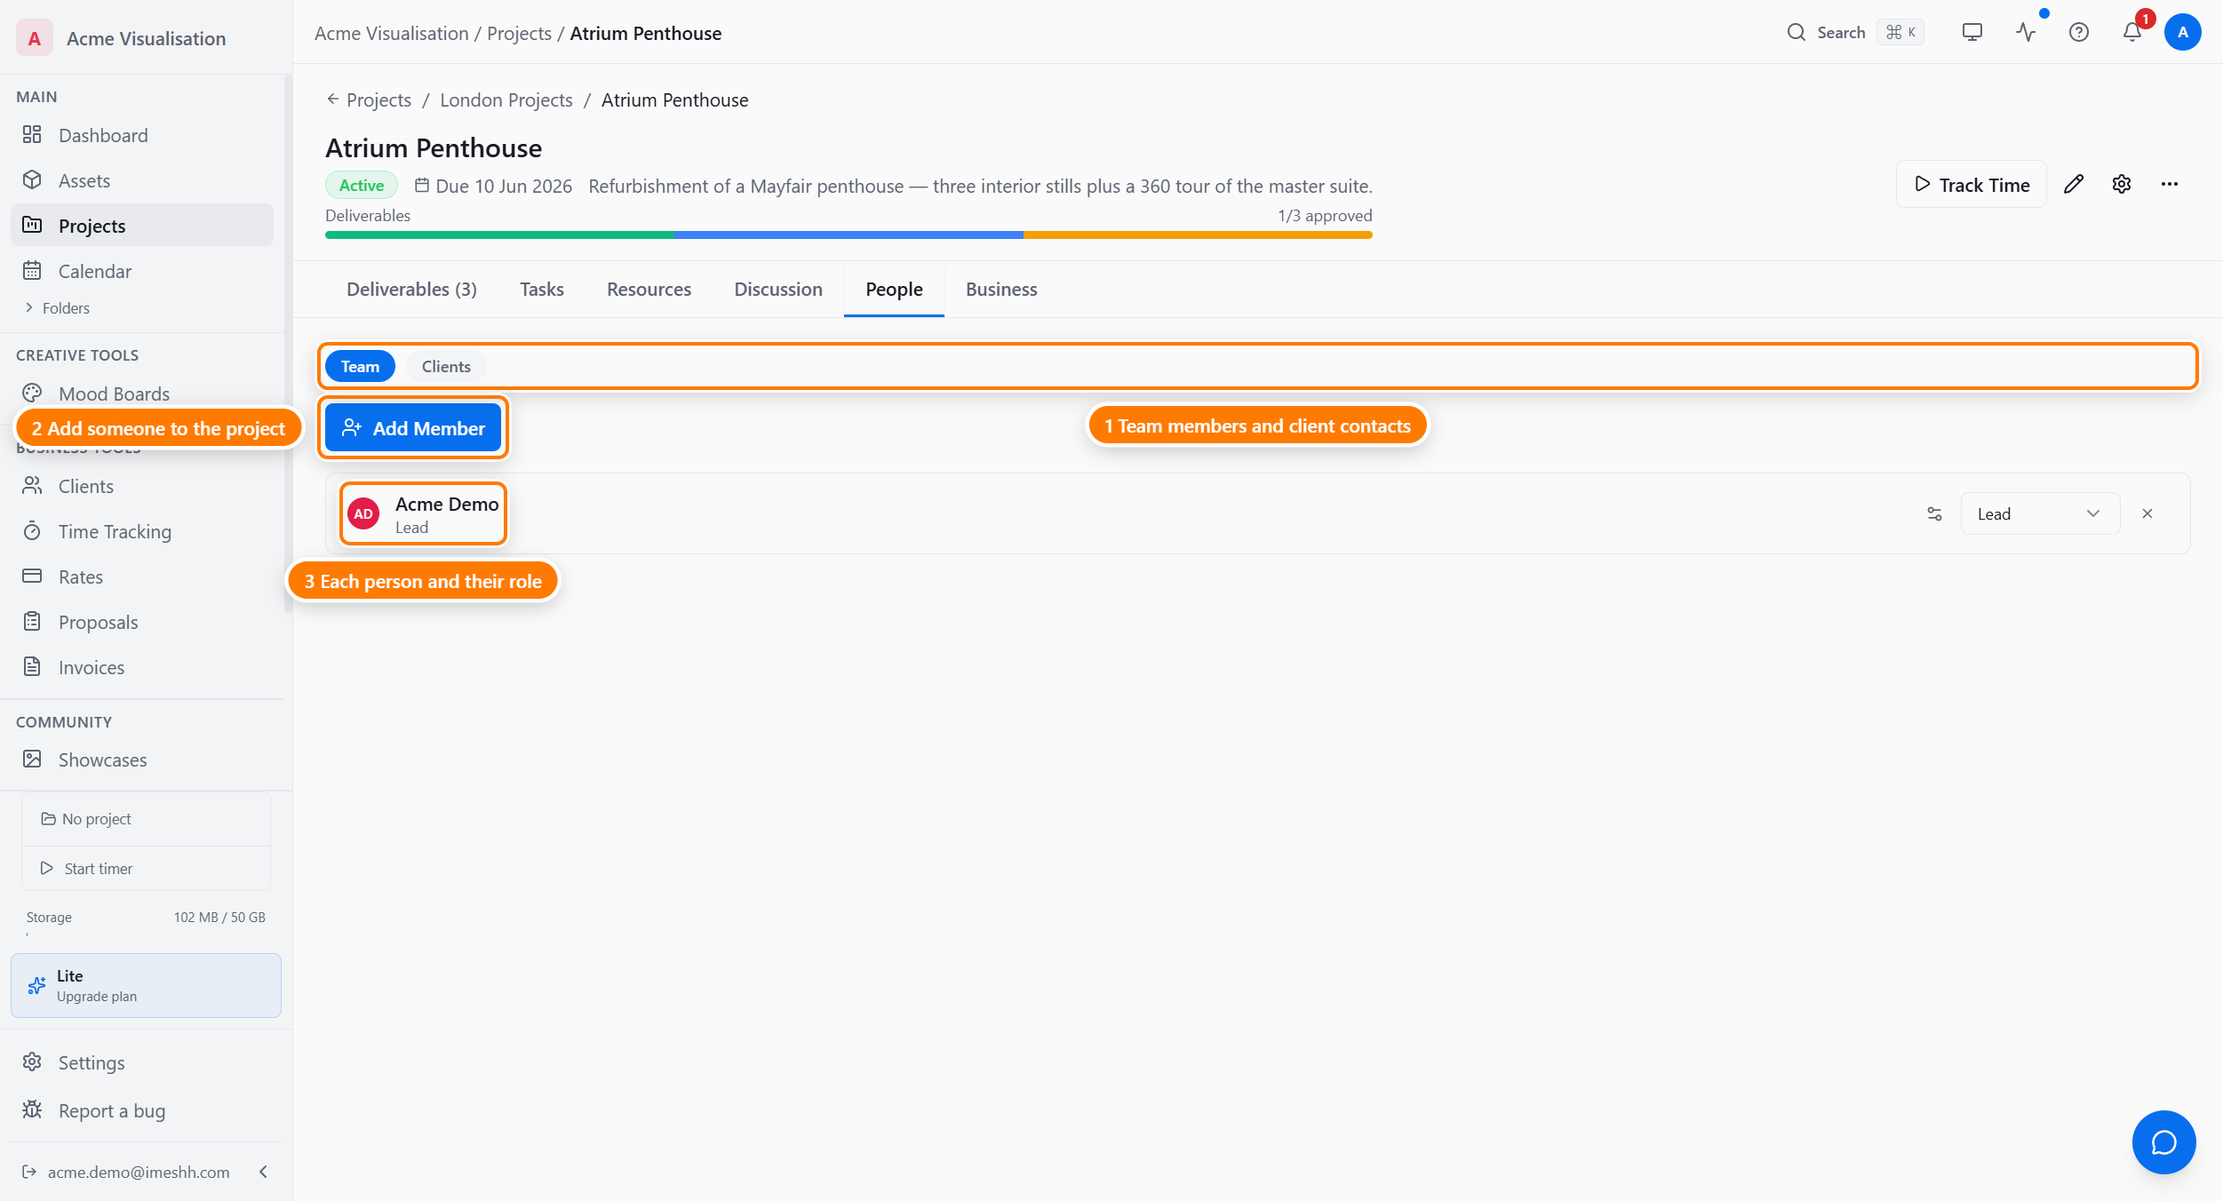Open project settings gear icon
The image size is (2223, 1201).
[2122, 184]
